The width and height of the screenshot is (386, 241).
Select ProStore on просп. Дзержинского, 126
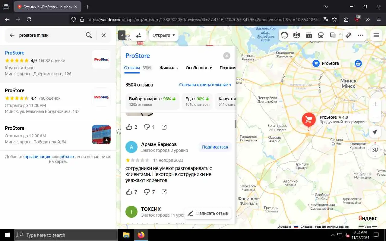pos(58,64)
